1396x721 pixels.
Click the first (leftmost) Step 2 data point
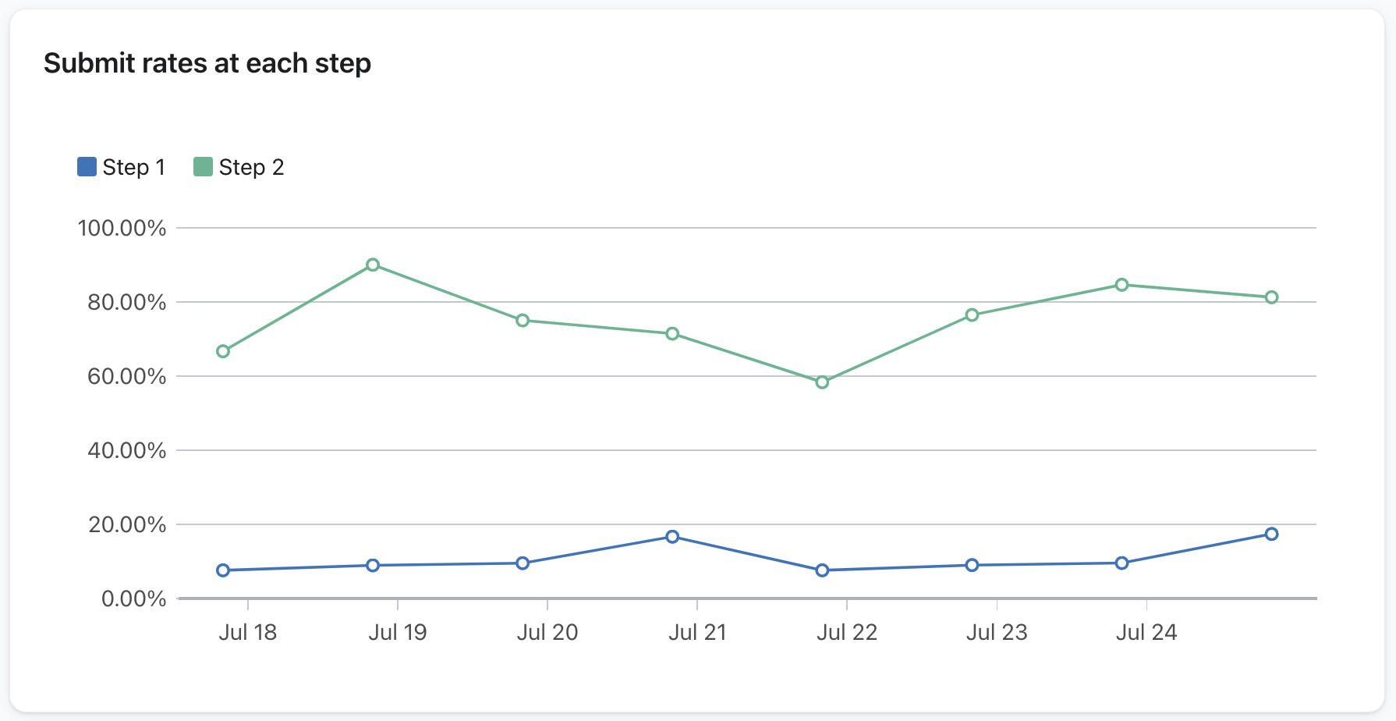coord(223,352)
